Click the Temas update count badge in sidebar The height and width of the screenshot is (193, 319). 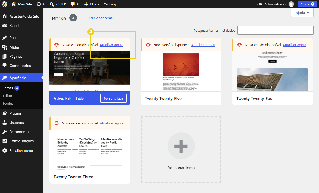pos(17,88)
